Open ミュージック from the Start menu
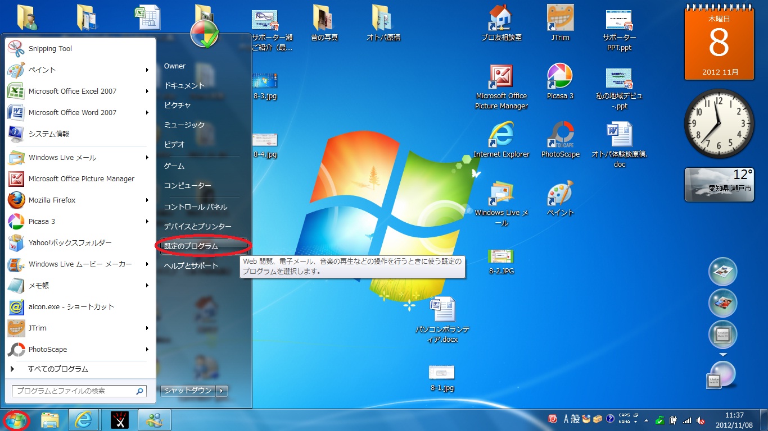The width and height of the screenshot is (768, 431). coord(202,125)
